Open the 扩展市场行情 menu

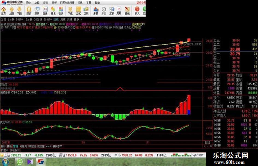coord(67,3)
